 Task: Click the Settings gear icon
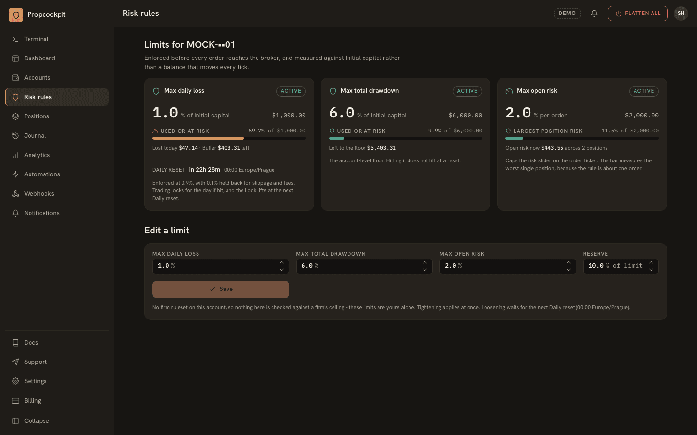(15, 381)
